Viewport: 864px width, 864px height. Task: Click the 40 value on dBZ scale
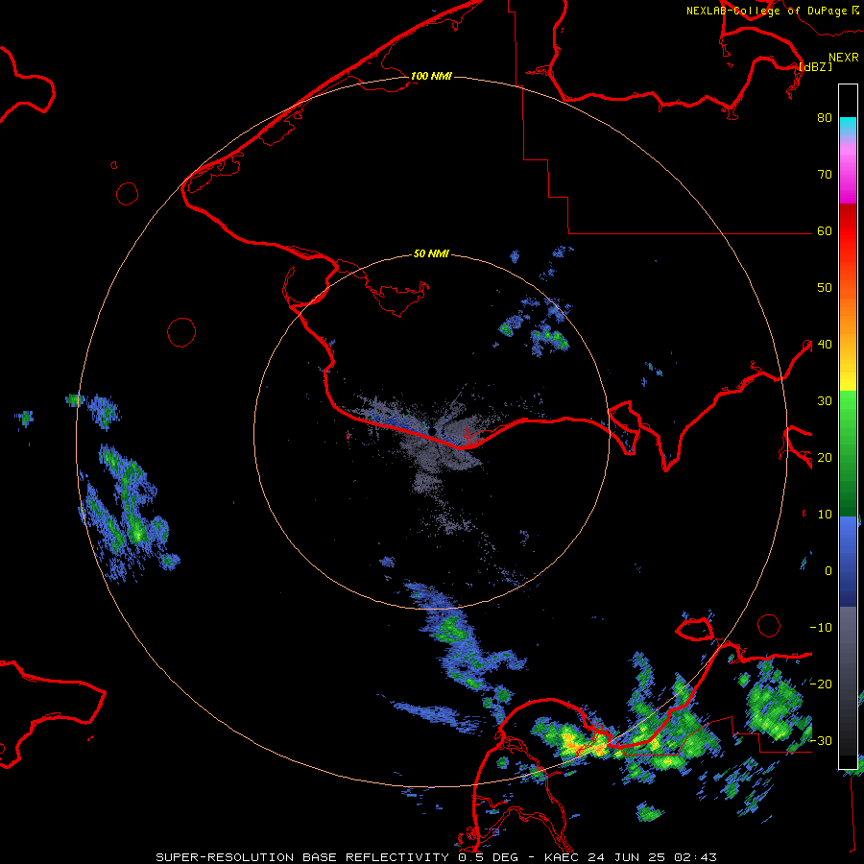[825, 345]
